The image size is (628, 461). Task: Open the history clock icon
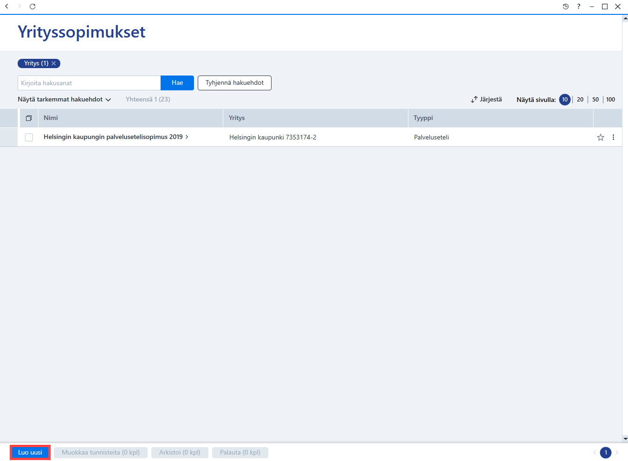pos(566,6)
